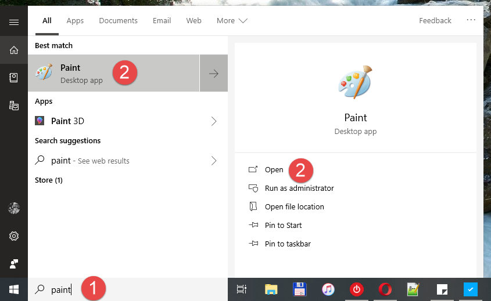
Task: Open the red power icon app on the taskbar
Action: (357, 289)
